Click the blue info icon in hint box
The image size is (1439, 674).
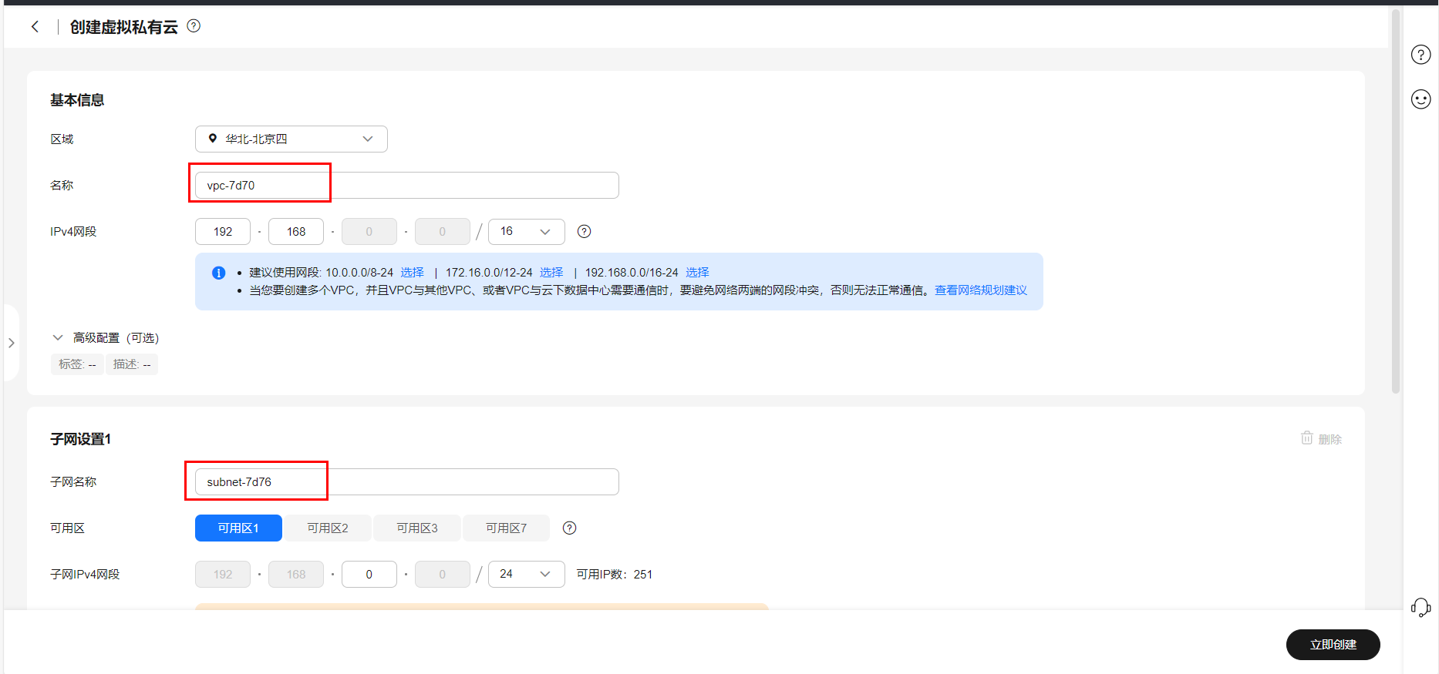coord(219,273)
